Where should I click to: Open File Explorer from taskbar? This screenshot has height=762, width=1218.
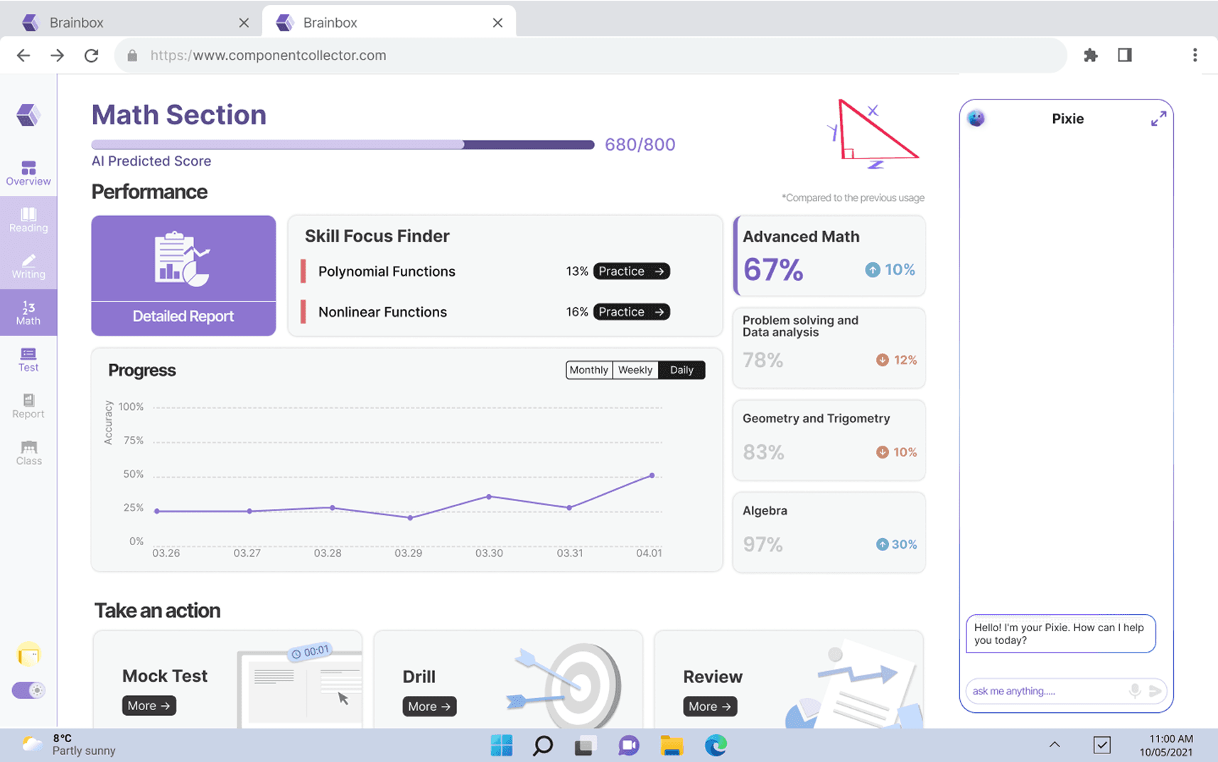(x=672, y=745)
